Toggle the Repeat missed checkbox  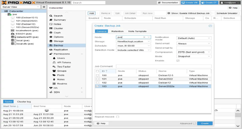click(x=118, y=117)
